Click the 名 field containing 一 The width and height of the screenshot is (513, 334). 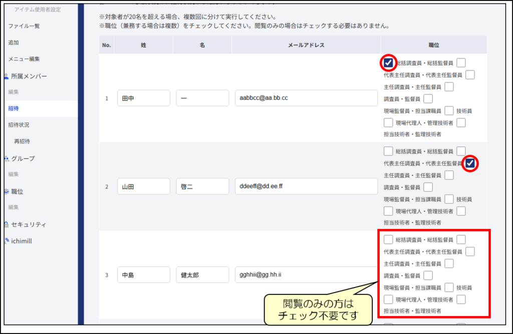click(x=202, y=98)
